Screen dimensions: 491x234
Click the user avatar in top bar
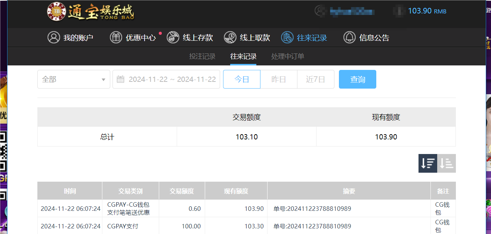[319, 11]
